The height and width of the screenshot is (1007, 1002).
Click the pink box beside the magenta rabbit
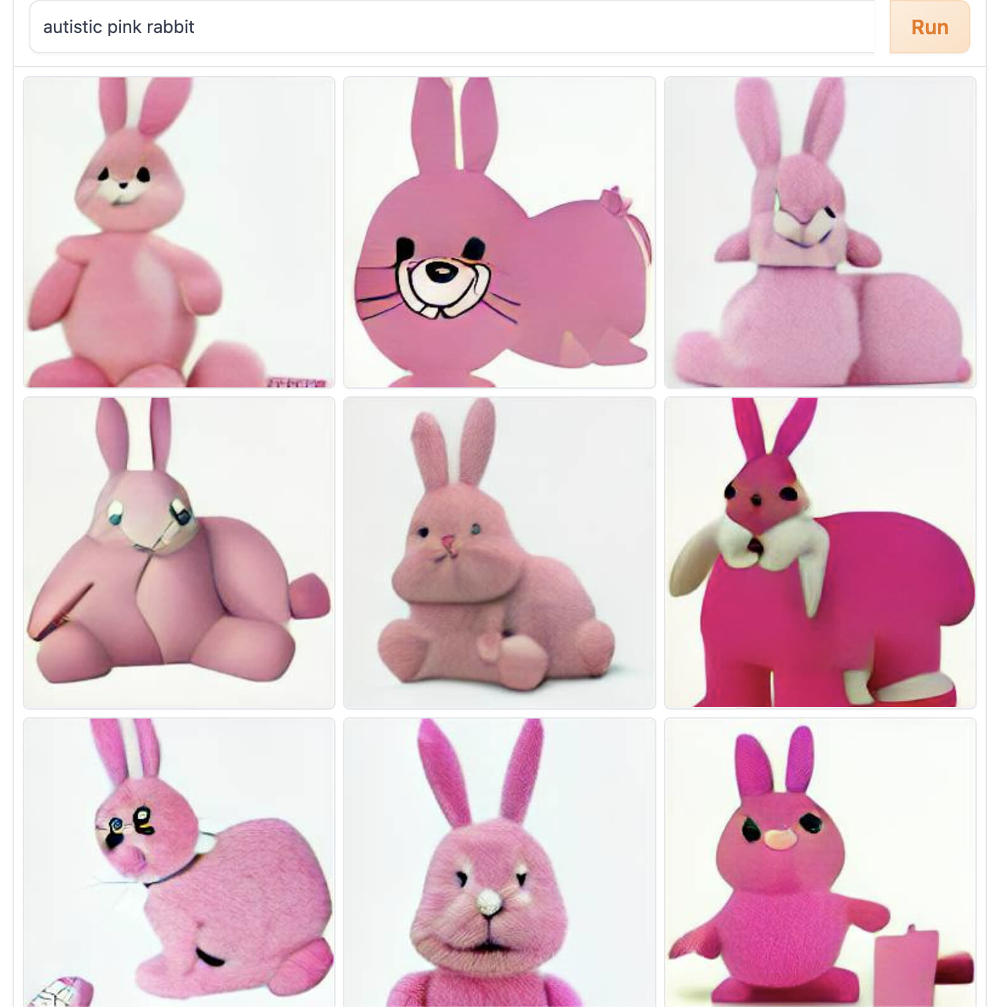[907, 964]
